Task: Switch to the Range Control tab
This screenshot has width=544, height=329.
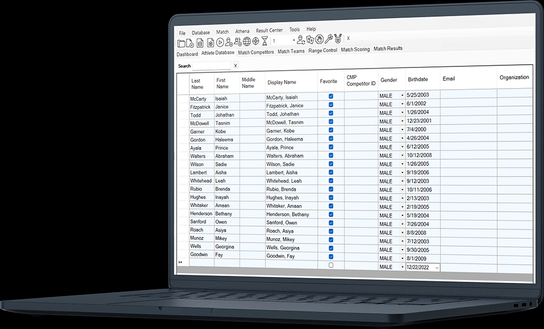Action: click(323, 50)
